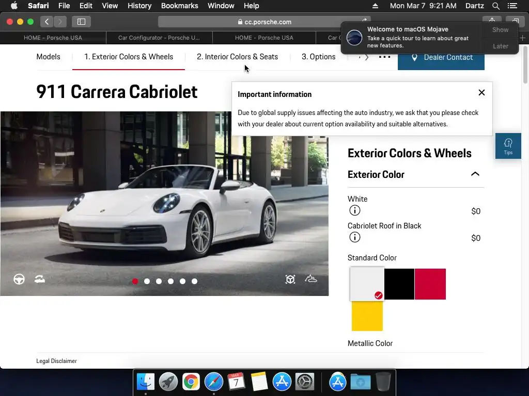Select fourth carousel image dot
This screenshot has height=396, width=529.
tap(170, 281)
